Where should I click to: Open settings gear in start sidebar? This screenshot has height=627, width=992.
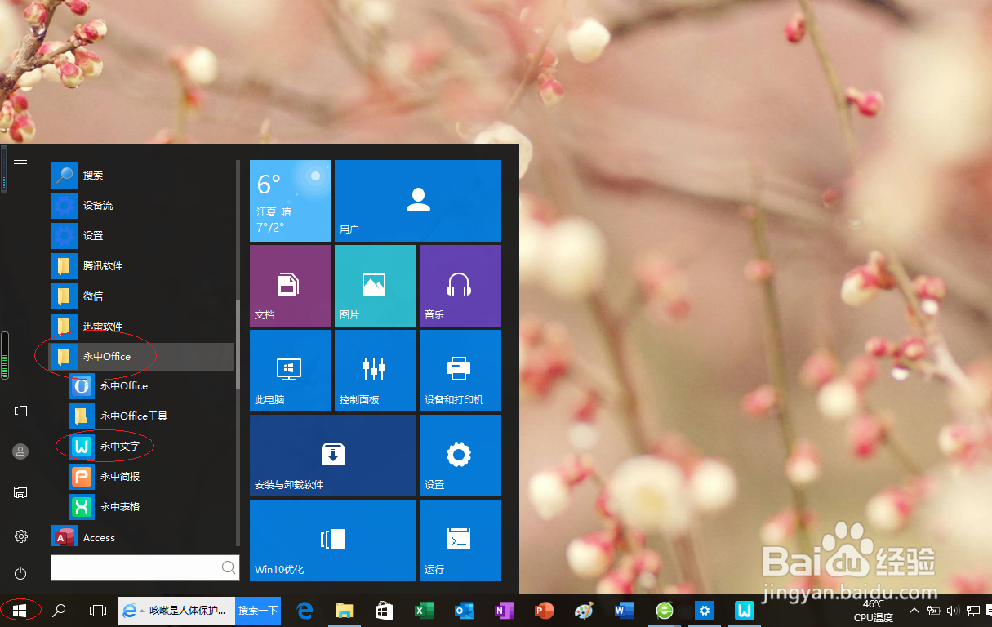coord(21,536)
